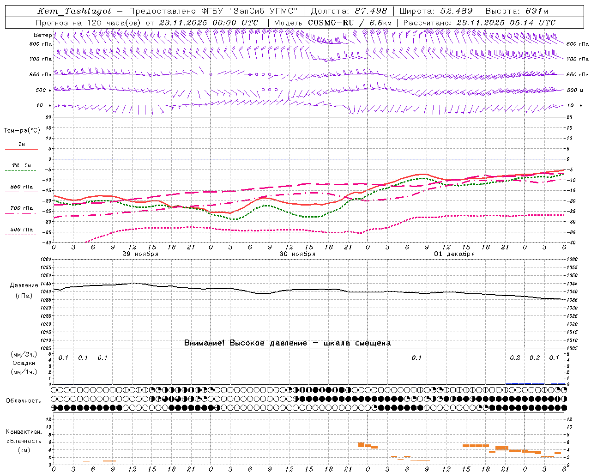Click the (км) unit label

coord(24,450)
